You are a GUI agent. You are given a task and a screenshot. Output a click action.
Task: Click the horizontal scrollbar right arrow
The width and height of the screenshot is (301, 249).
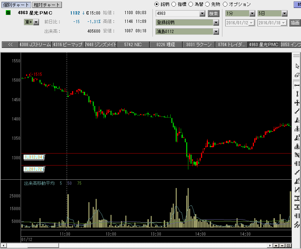[270, 245]
